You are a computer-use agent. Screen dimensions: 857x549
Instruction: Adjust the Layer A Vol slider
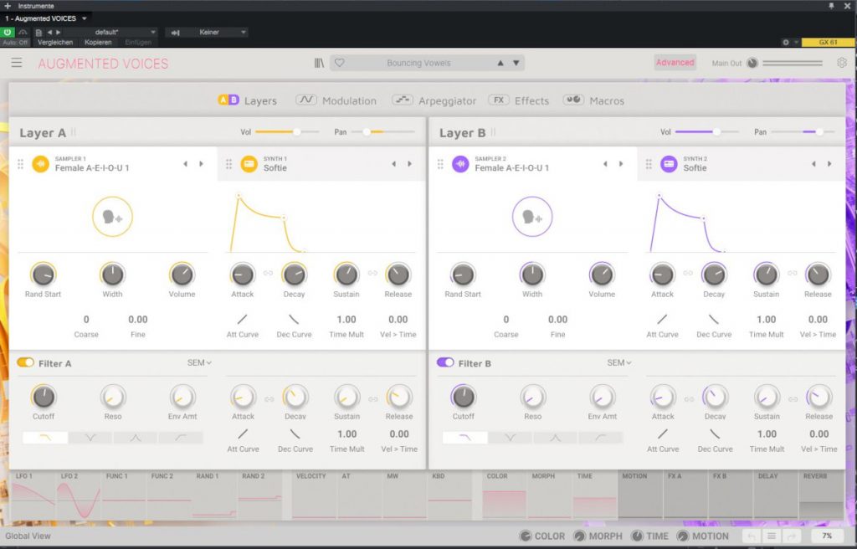pos(288,131)
